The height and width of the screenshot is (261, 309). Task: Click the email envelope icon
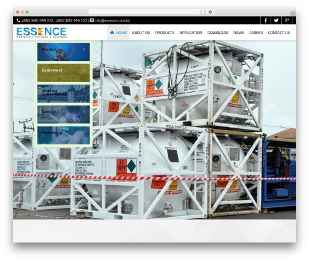pyautogui.click(x=92, y=20)
